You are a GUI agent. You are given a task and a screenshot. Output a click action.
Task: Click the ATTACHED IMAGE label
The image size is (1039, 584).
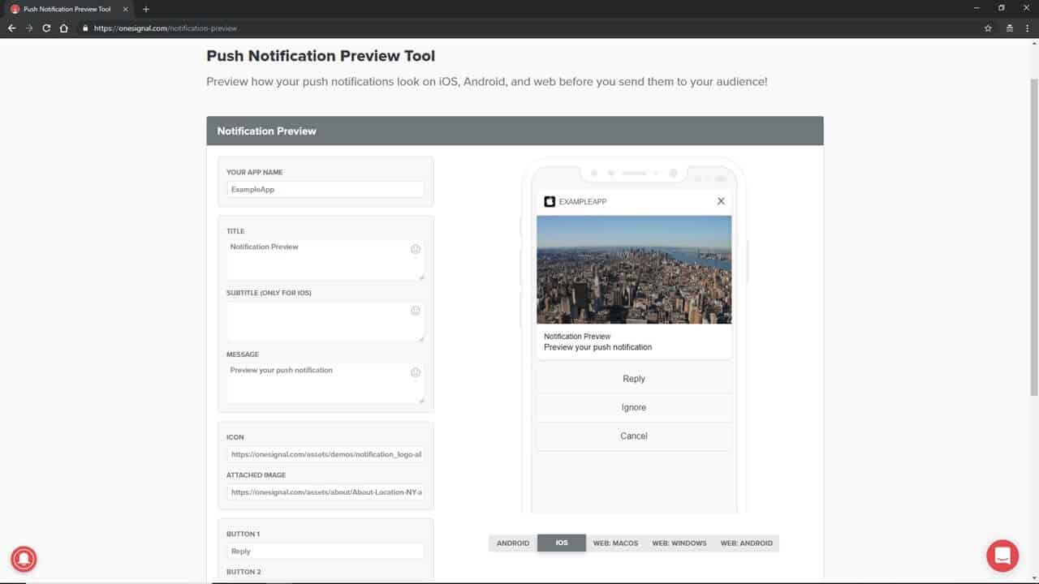[x=256, y=475]
